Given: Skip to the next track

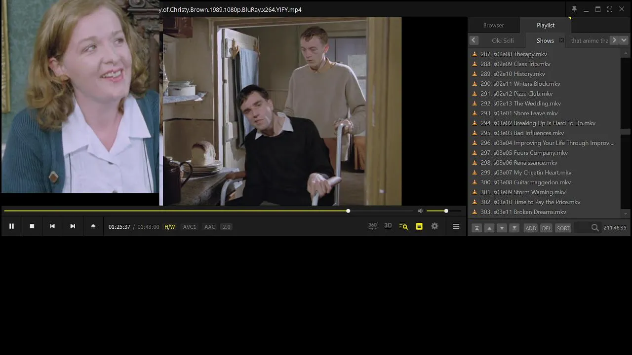Looking at the screenshot, I should [x=73, y=226].
